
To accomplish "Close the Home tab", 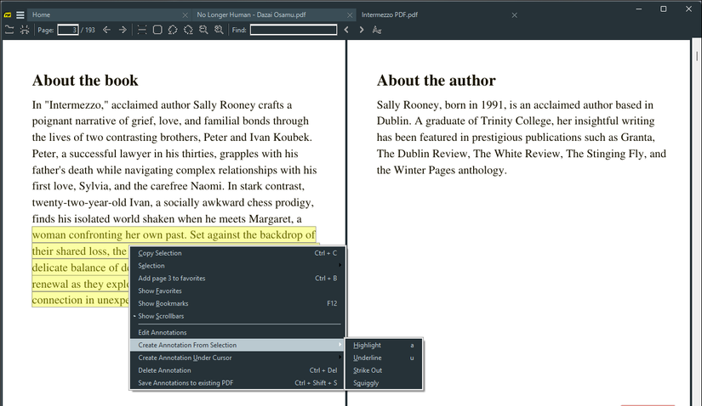I will click(185, 14).
